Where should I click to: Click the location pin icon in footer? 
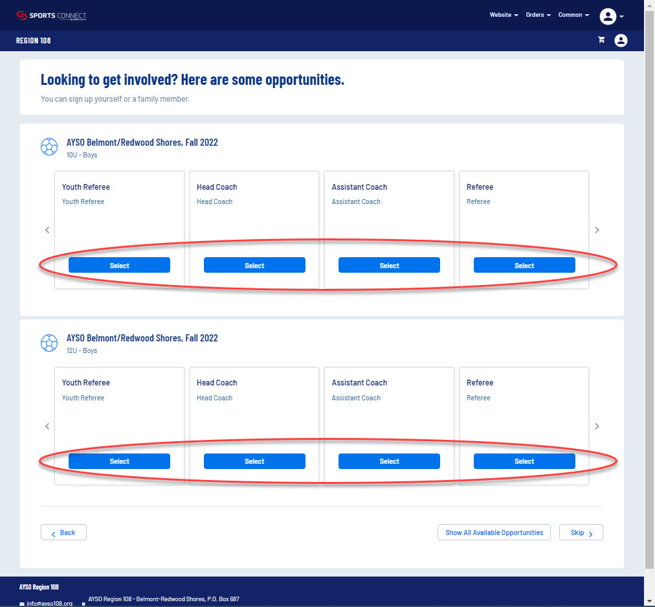coord(83,604)
